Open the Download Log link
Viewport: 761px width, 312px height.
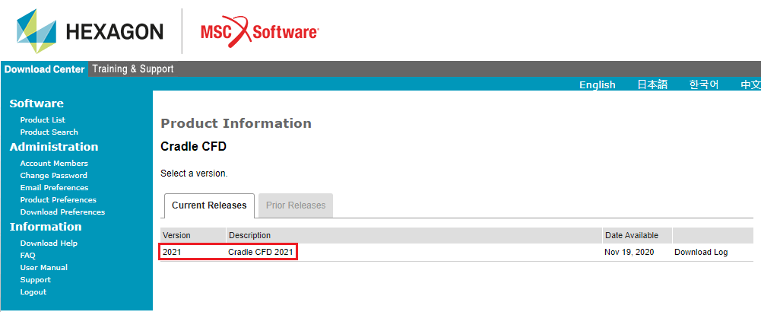pyautogui.click(x=700, y=252)
